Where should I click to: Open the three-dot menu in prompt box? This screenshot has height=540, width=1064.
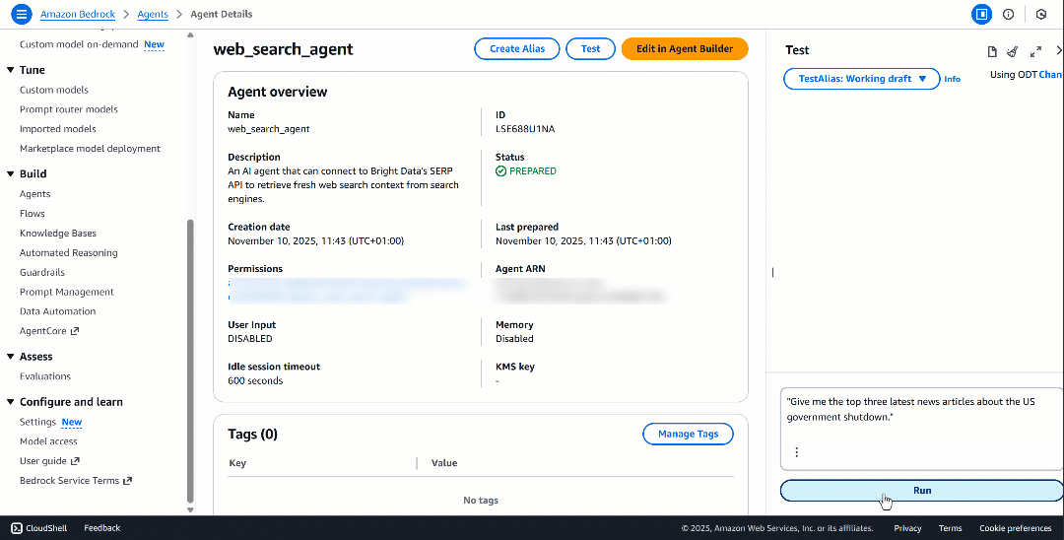(x=797, y=452)
